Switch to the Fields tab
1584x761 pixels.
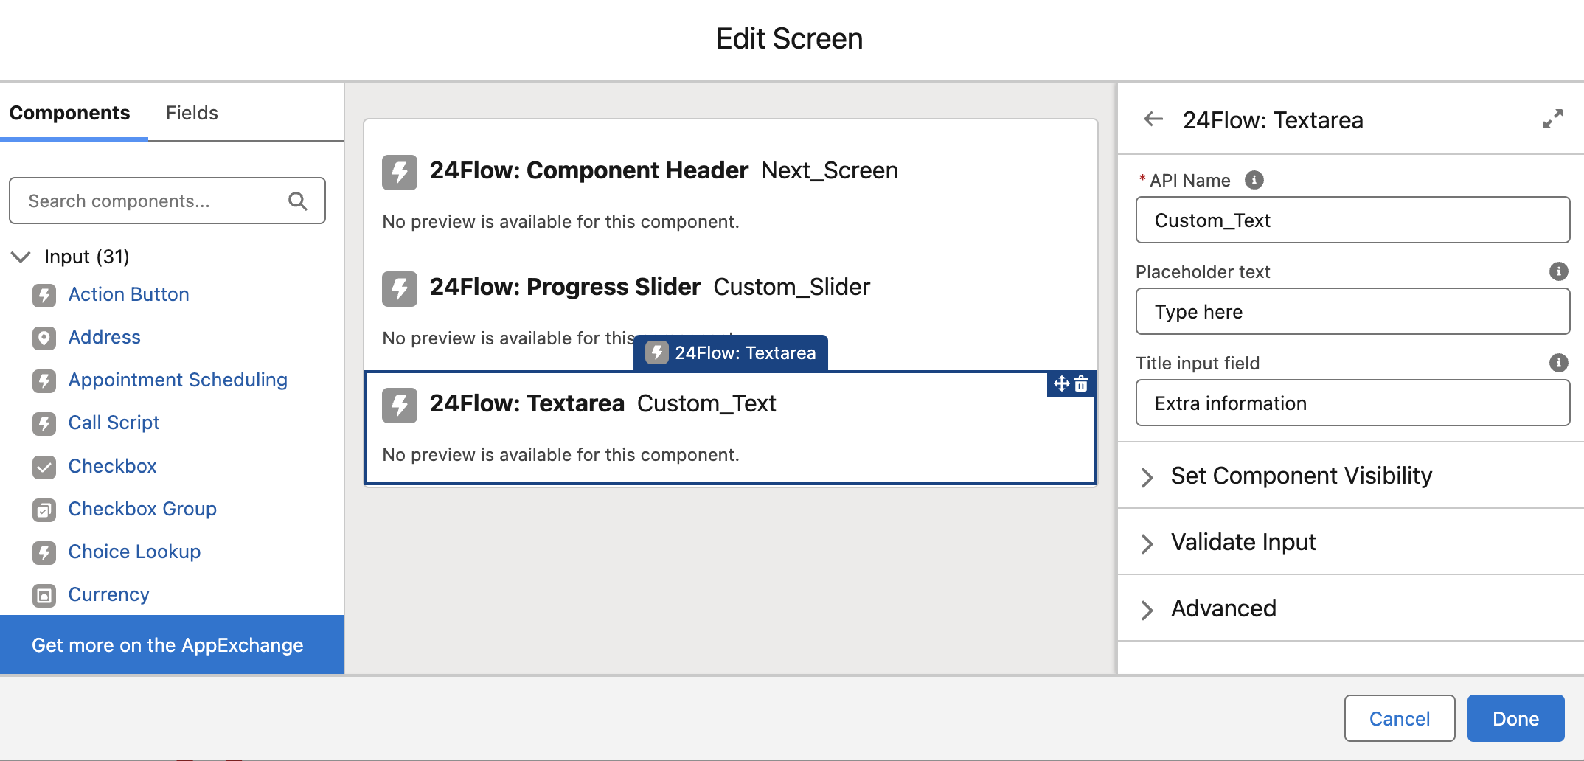tap(192, 113)
